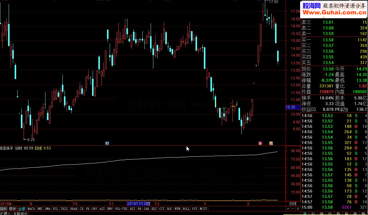Click the 8.29 low price label
Screen dimensions: 368x215
[x=31, y=140]
